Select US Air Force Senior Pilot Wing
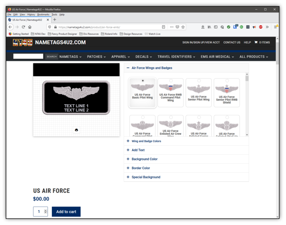Screen dimensions: 286x225 pos(199,93)
